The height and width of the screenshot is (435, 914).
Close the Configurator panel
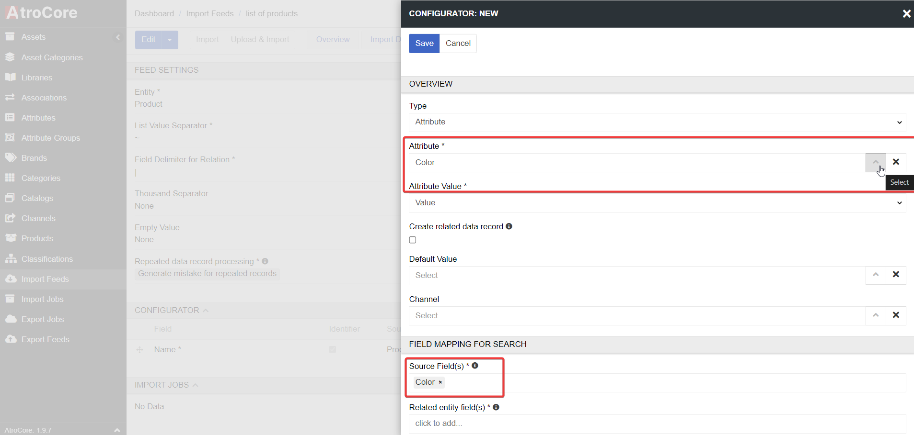point(906,14)
